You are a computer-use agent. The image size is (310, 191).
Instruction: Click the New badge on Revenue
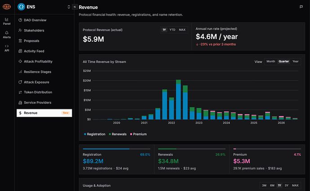66,113
